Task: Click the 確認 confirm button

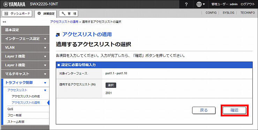Action: pyautogui.click(x=234, y=110)
